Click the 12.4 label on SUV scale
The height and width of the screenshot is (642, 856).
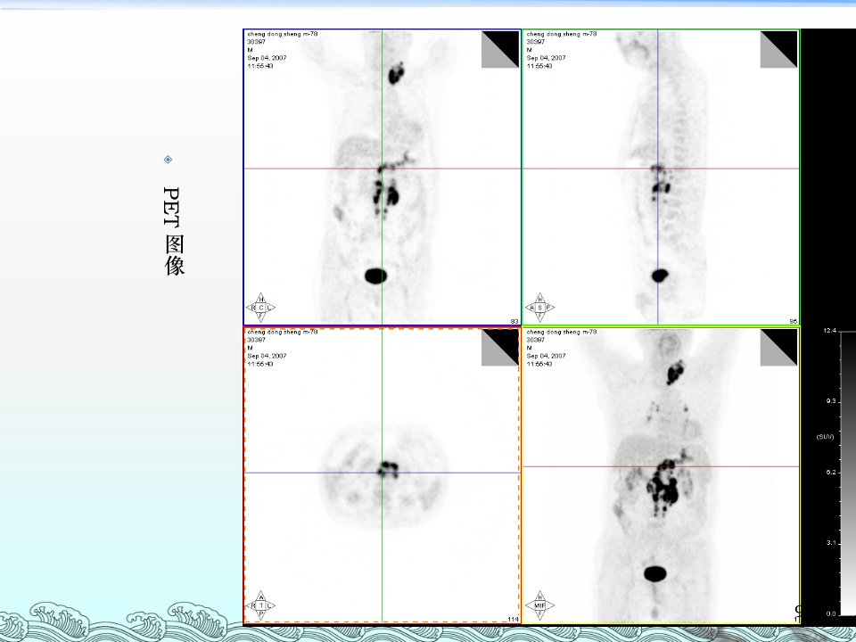(x=830, y=331)
